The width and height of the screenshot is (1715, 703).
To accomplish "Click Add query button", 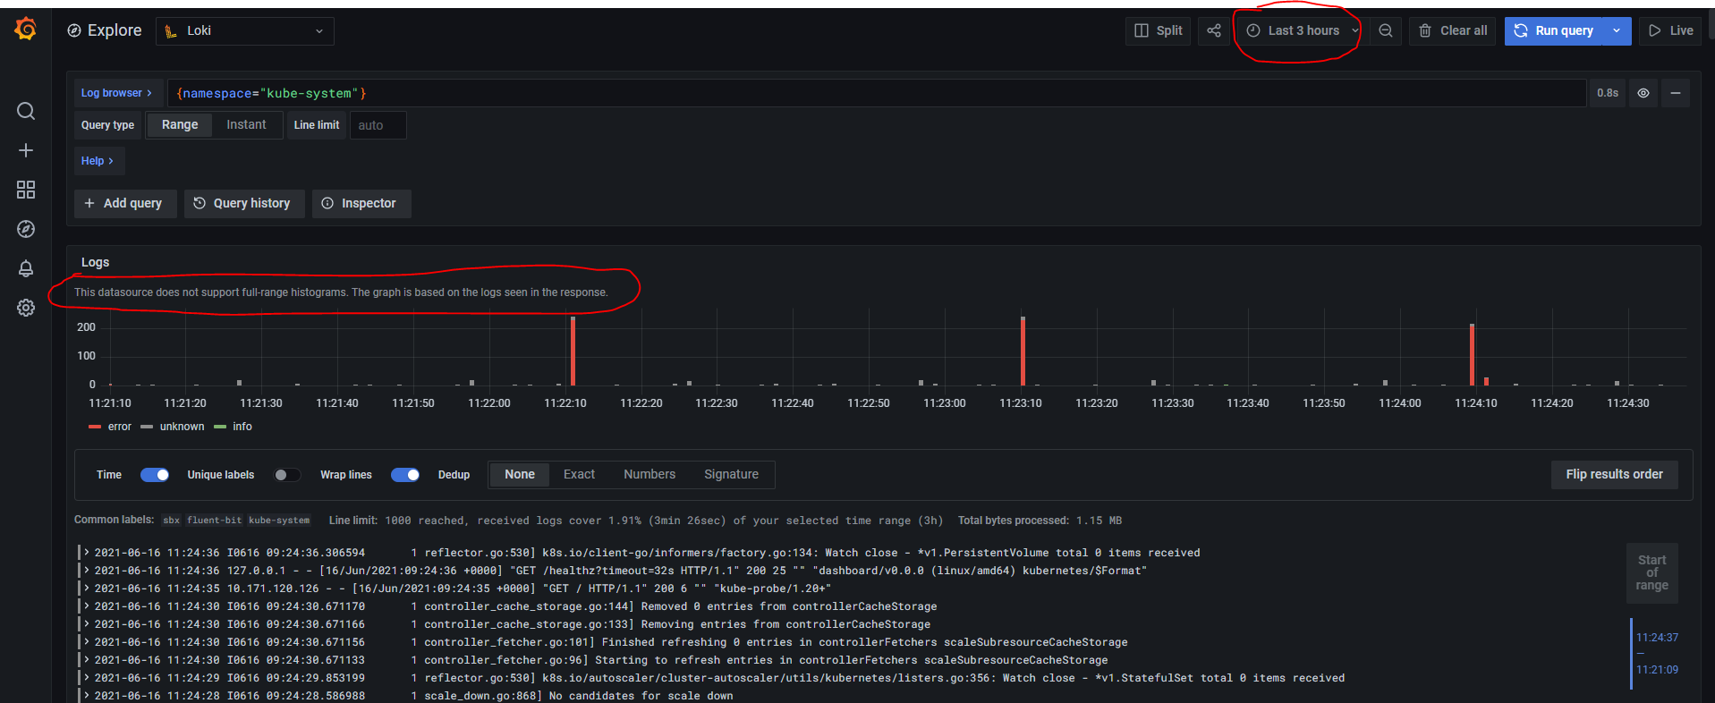I will [124, 204].
